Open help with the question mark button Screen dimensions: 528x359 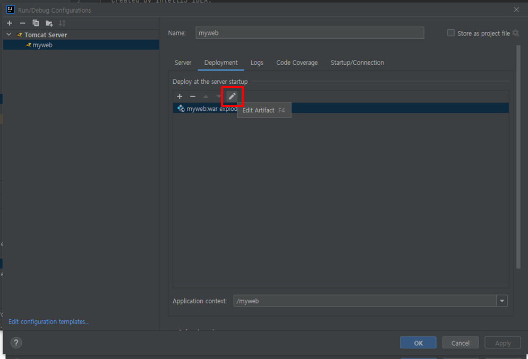coord(16,343)
